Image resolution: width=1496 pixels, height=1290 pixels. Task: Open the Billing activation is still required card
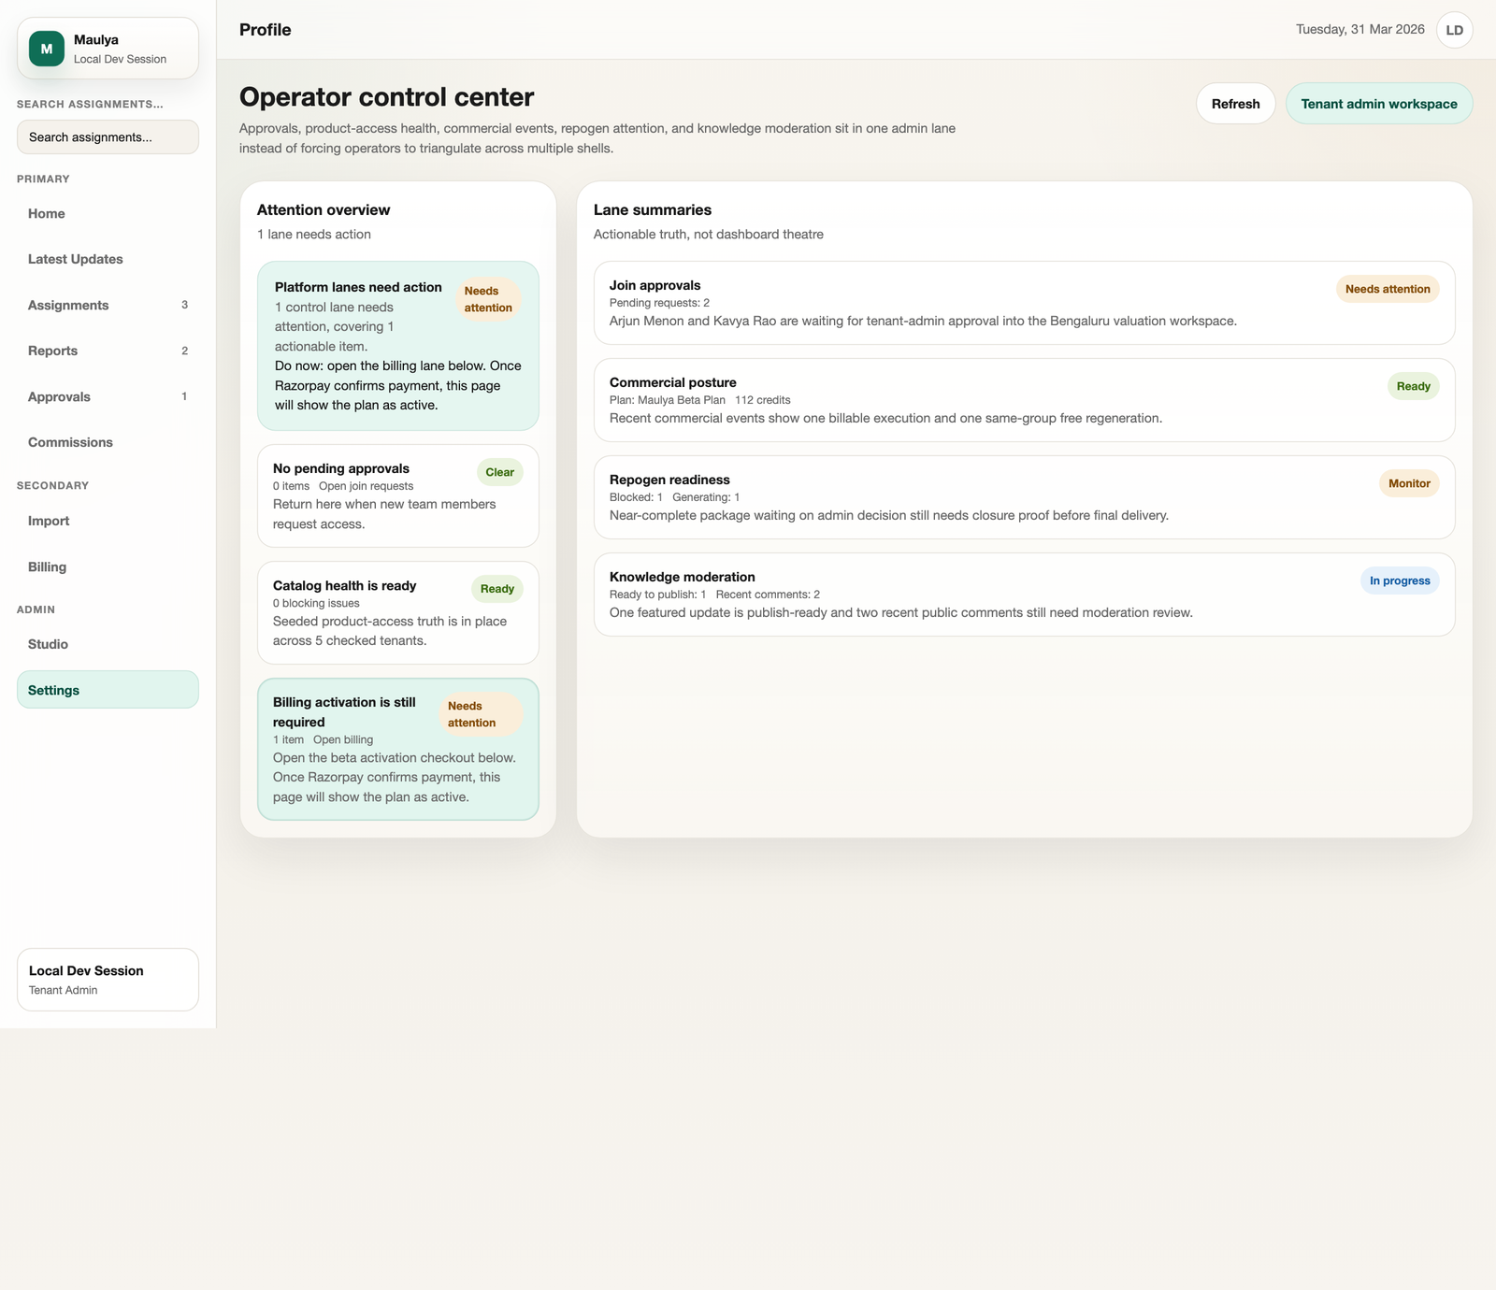coord(397,750)
